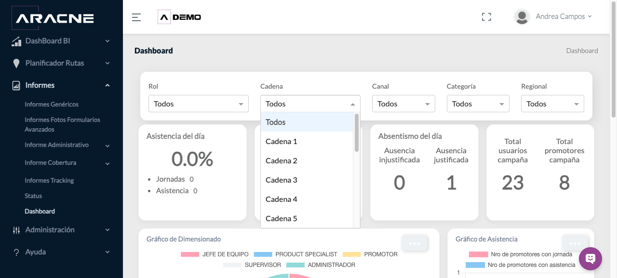Expand Informe Administrativo submenu

click(x=107, y=146)
